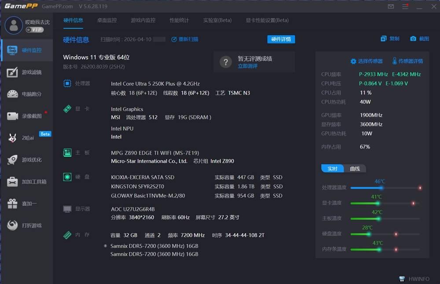Click the 显卡温度 slider bar

coord(385,203)
